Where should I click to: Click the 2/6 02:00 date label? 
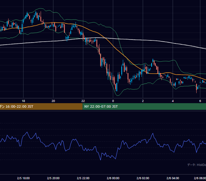point(143,178)
